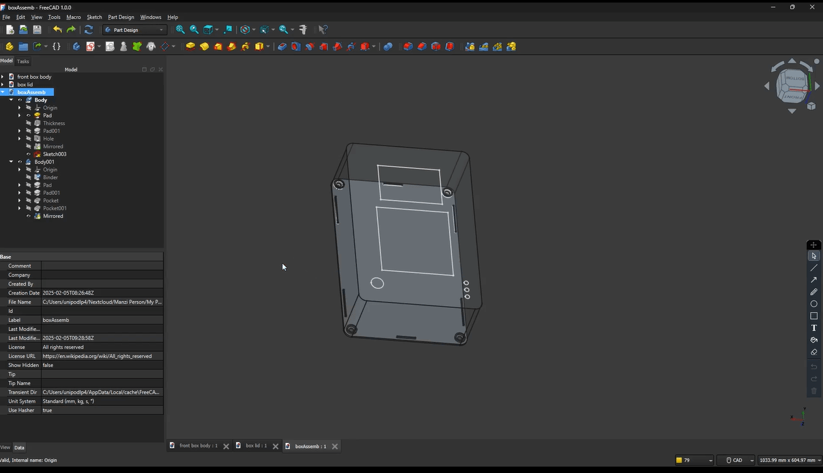The image size is (823, 473).
Task: Toggle visibility of Hole feature
Action: (29, 139)
